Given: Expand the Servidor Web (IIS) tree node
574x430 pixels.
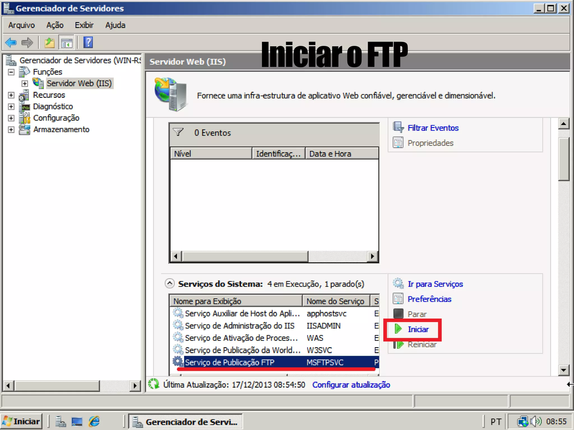Looking at the screenshot, I should 25,83.
